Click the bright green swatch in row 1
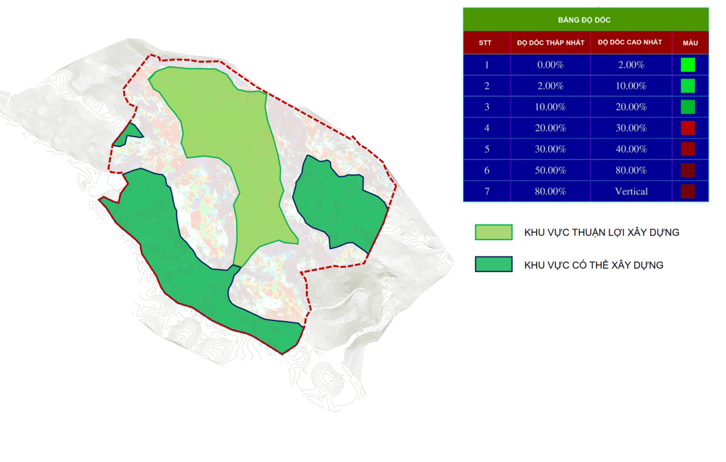 tap(687, 65)
